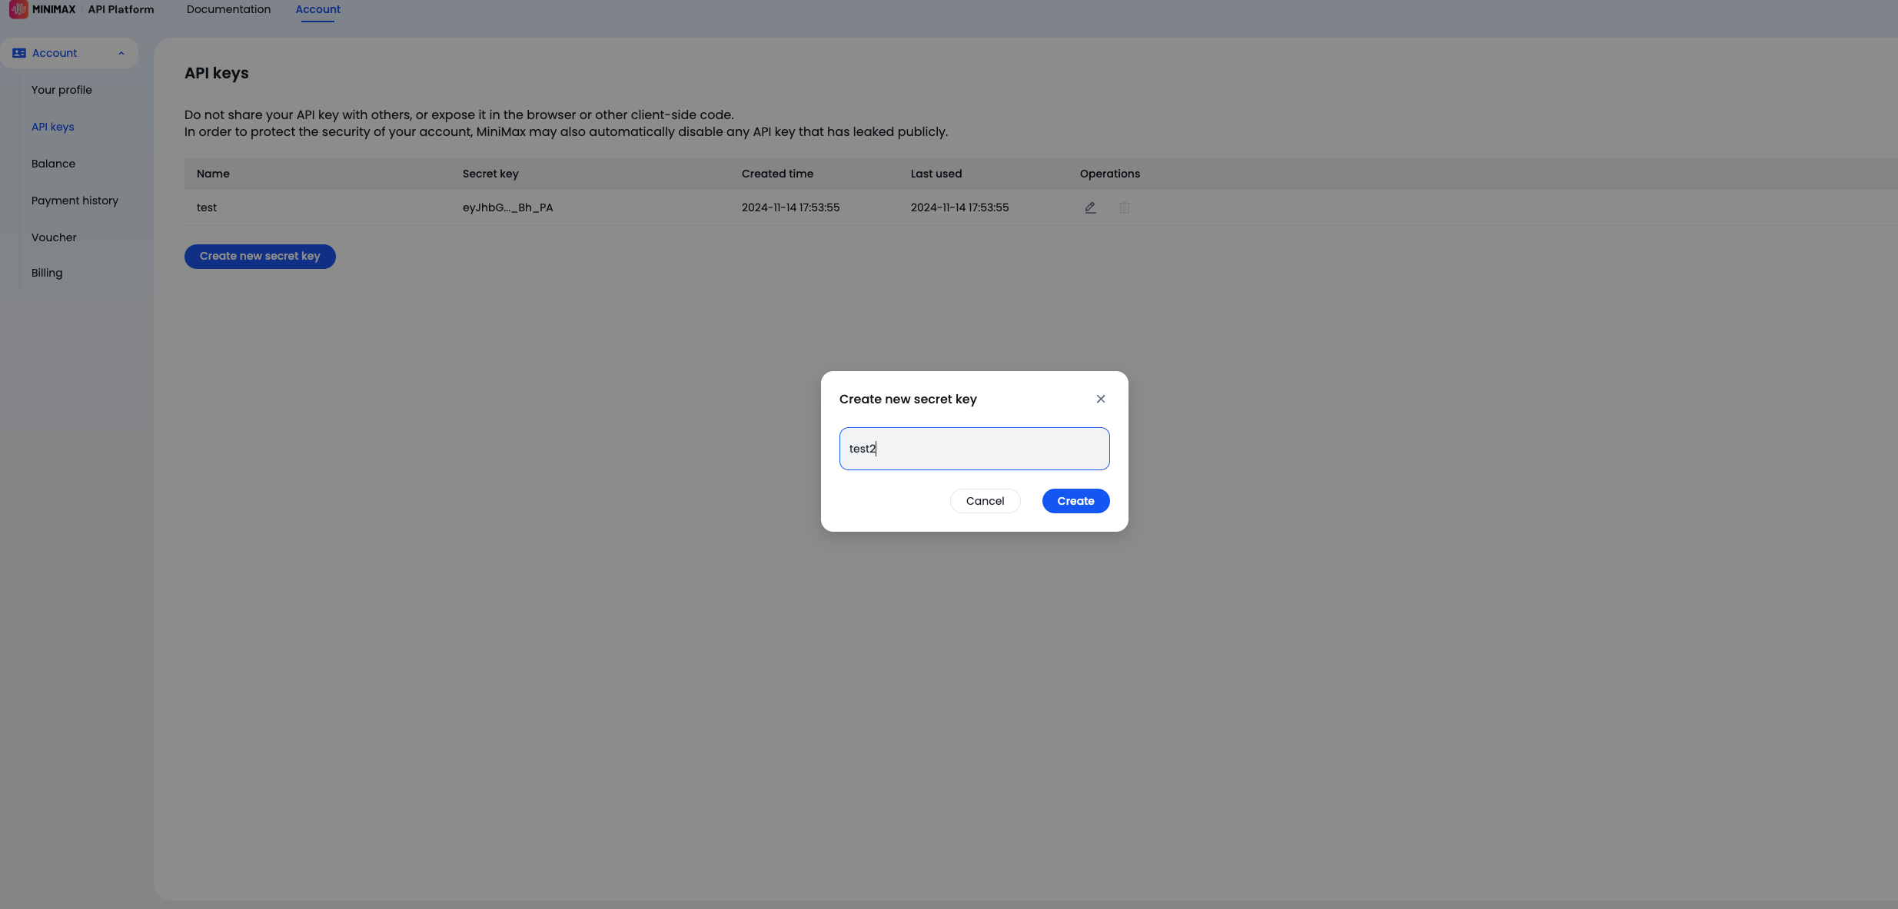Click the delete trash icon for test key

pyautogui.click(x=1125, y=207)
